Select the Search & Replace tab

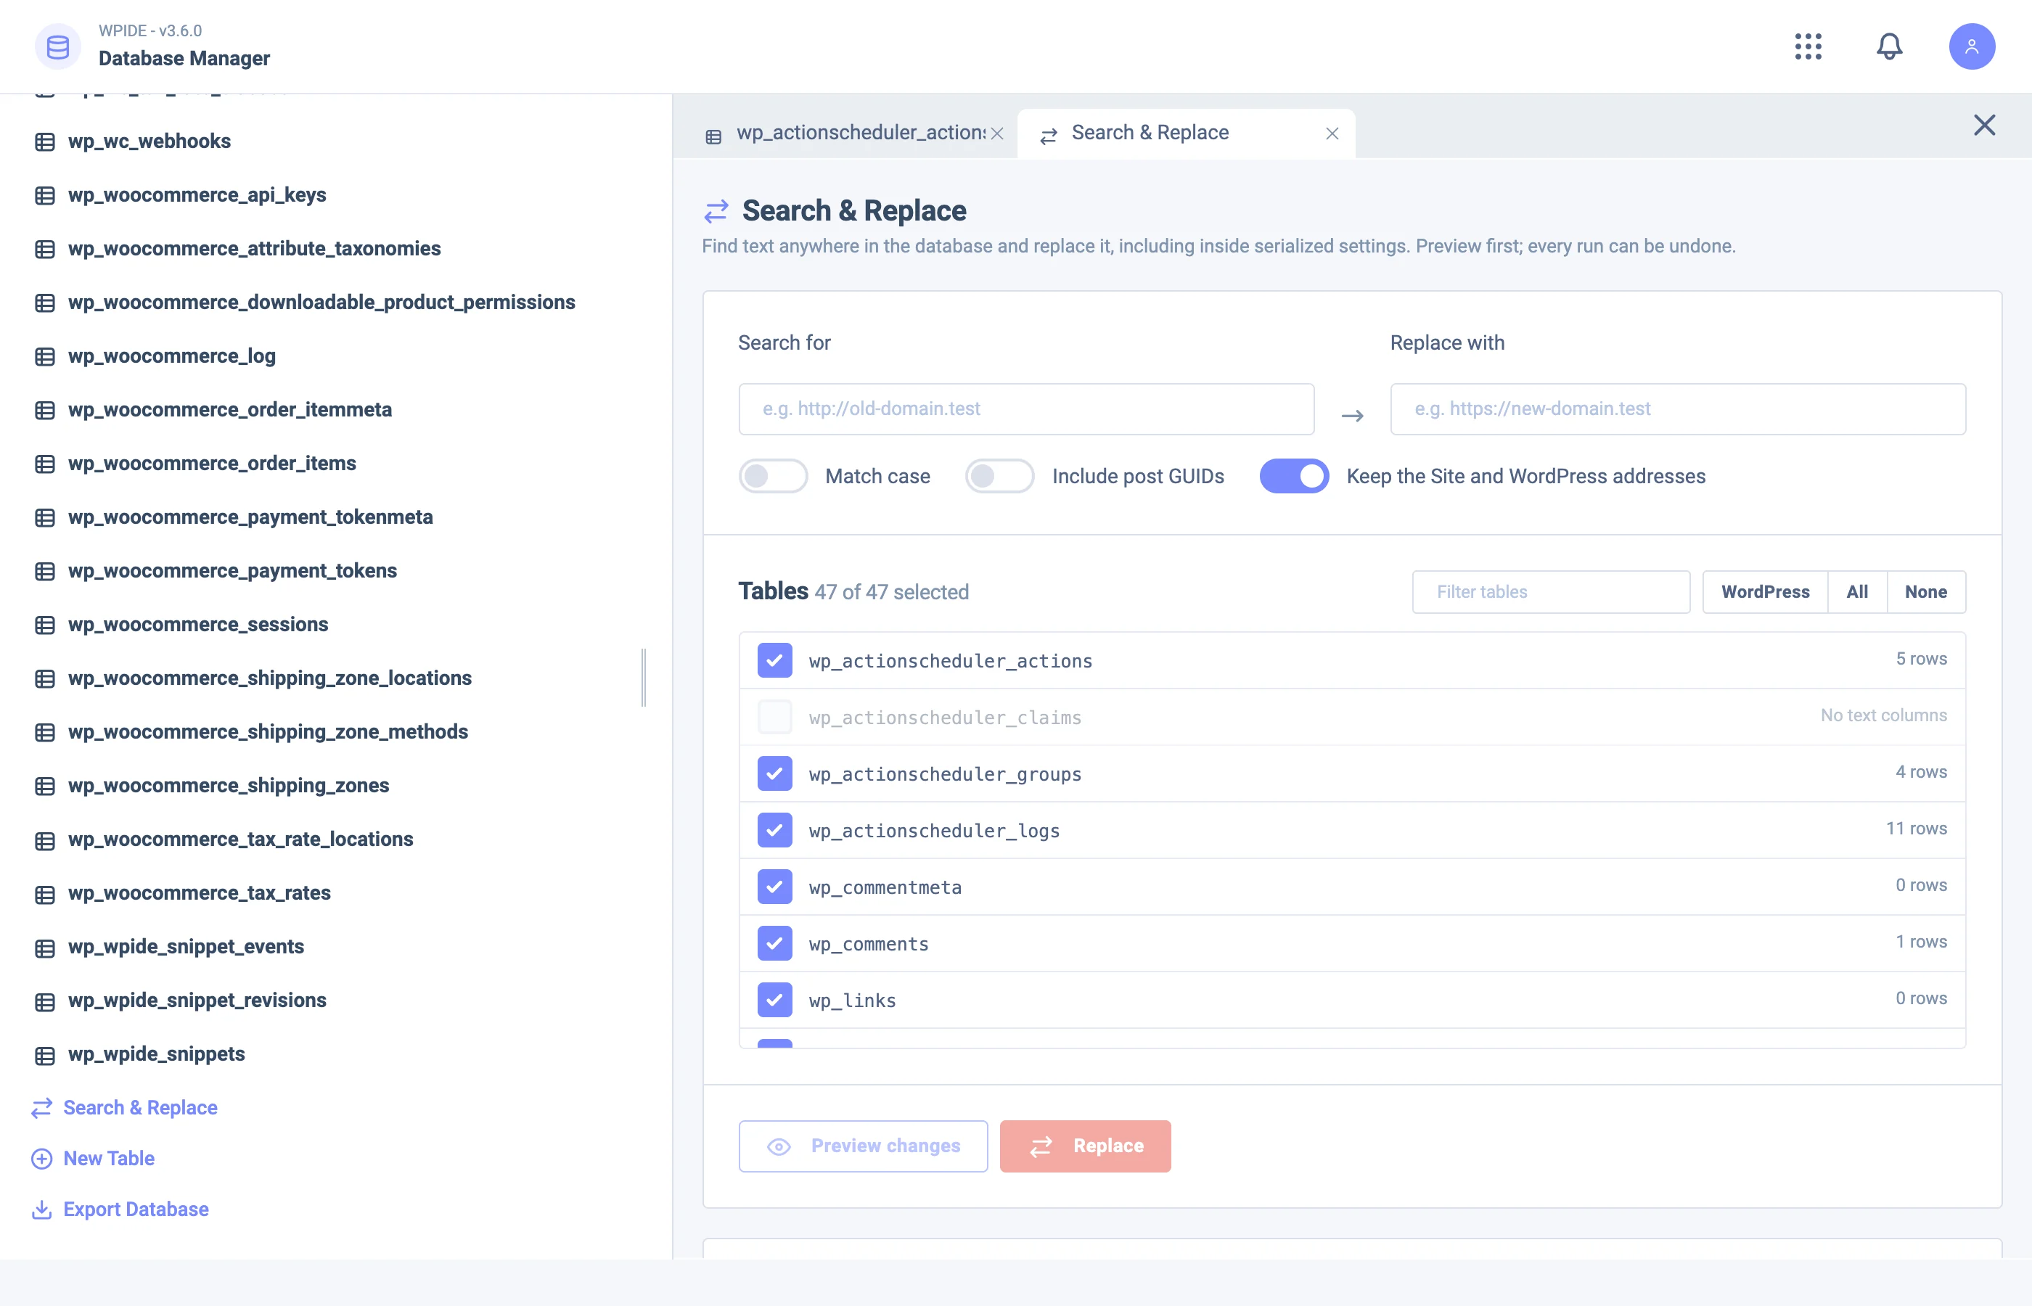[1187, 134]
